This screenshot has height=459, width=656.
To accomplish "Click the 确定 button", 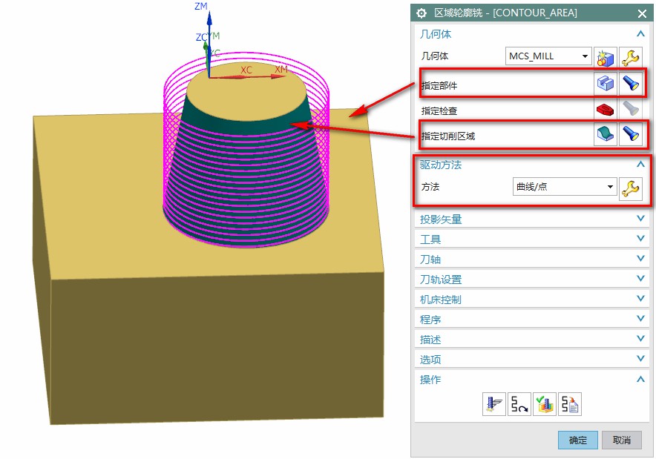I will click(x=577, y=440).
